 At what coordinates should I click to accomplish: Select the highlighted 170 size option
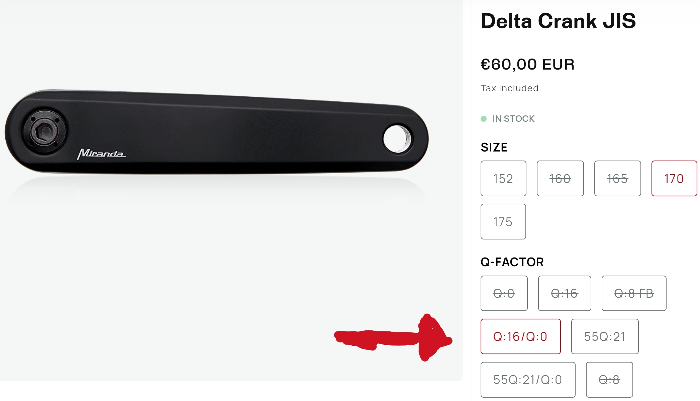[674, 179]
